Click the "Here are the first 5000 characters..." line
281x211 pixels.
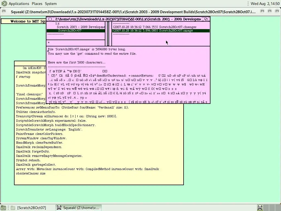[x=77, y=62]
